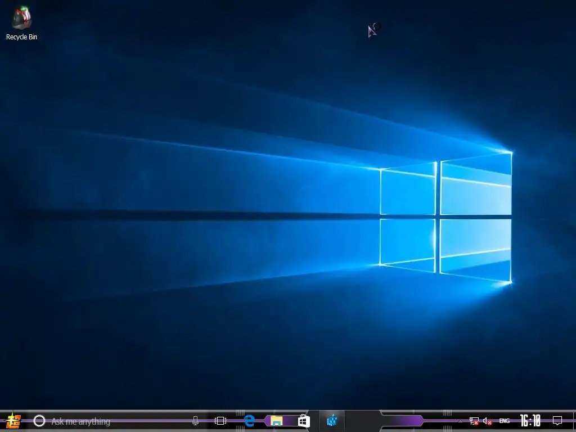Show hidden system tray icons

[x=460, y=421]
